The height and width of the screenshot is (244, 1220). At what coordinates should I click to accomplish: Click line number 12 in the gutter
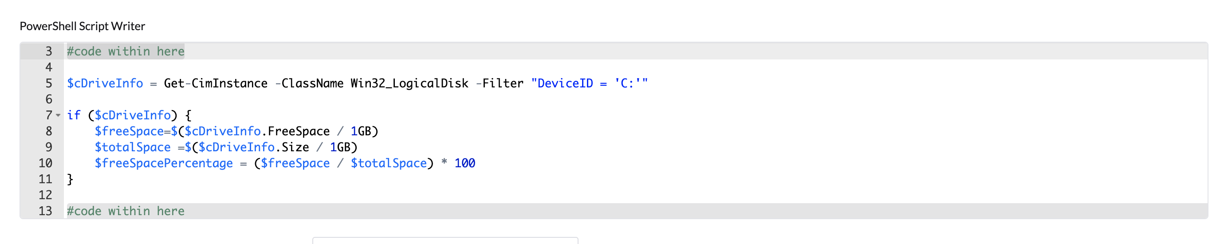pyautogui.click(x=45, y=195)
